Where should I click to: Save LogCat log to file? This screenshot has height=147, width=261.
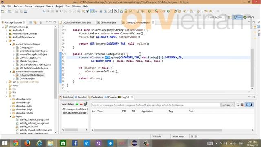pos(238,105)
